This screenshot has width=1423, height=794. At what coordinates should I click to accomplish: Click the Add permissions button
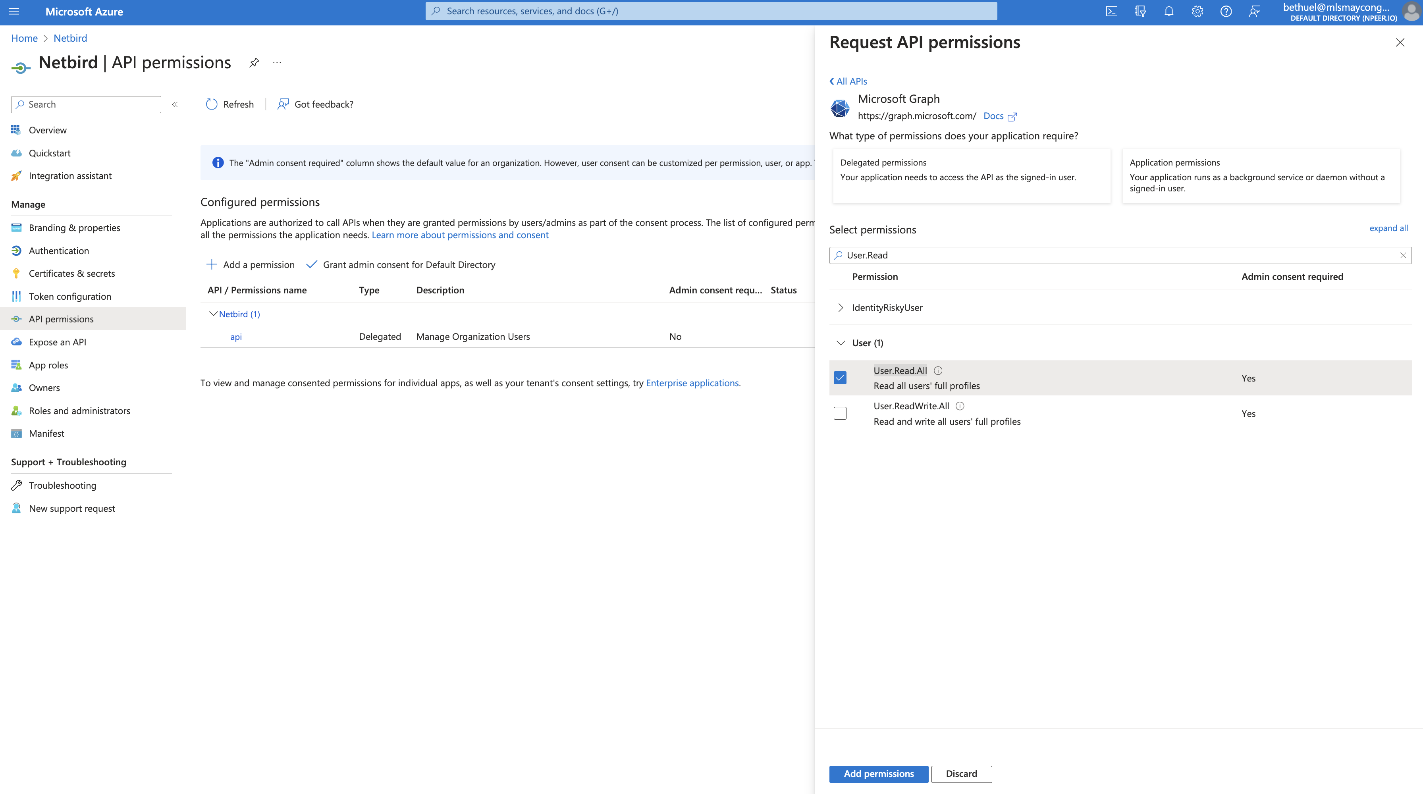click(878, 774)
